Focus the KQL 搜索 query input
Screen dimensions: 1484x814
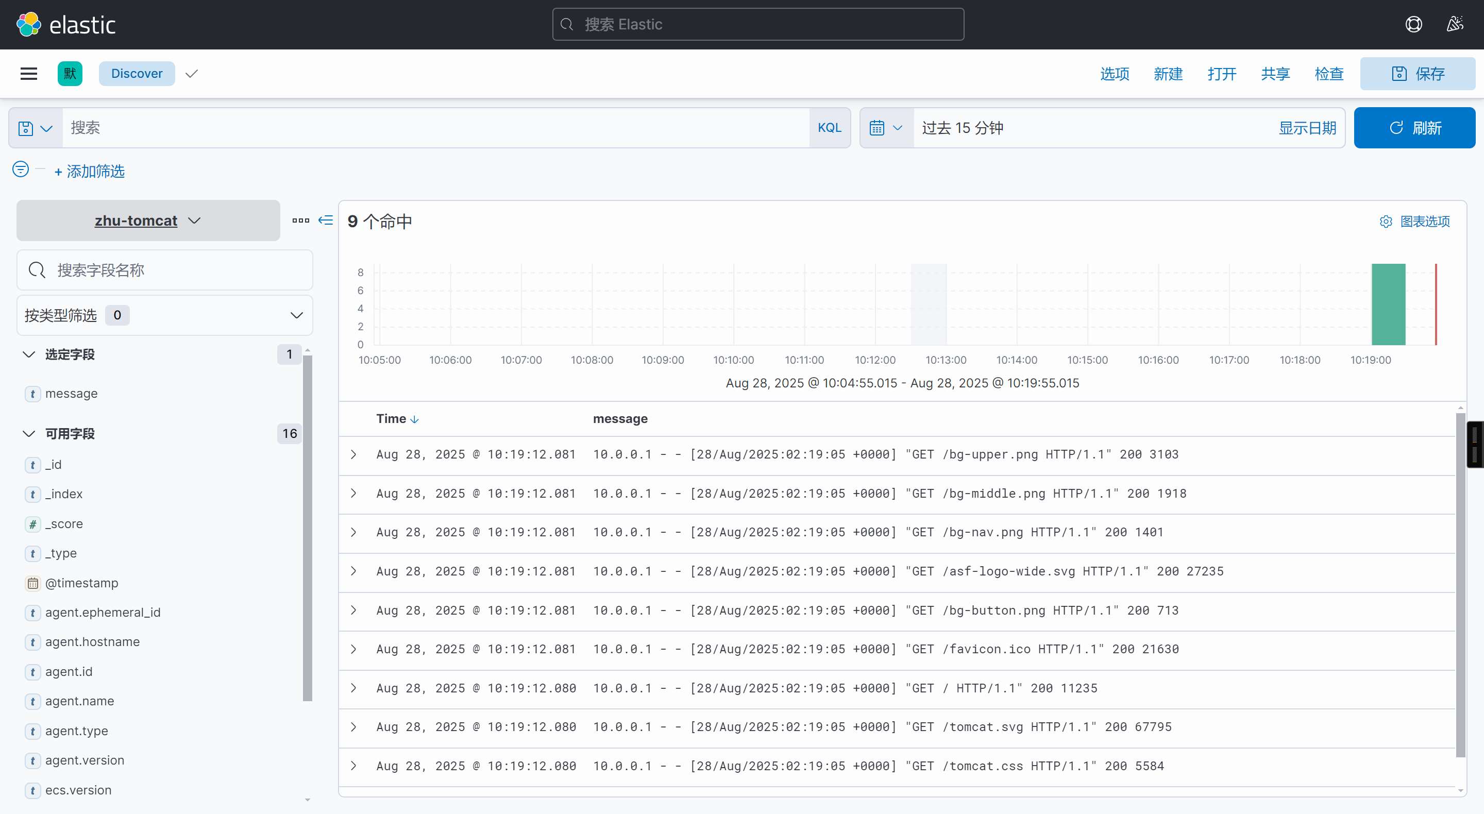point(435,128)
